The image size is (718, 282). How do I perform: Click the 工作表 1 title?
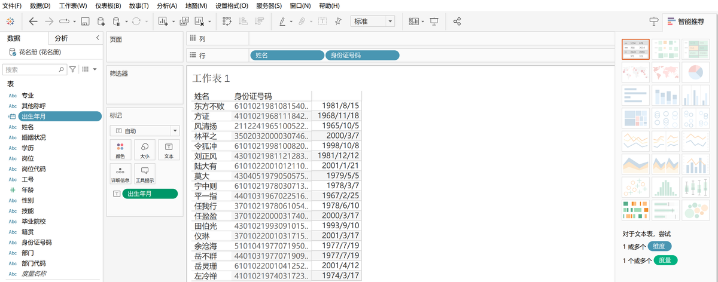tap(211, 78)
